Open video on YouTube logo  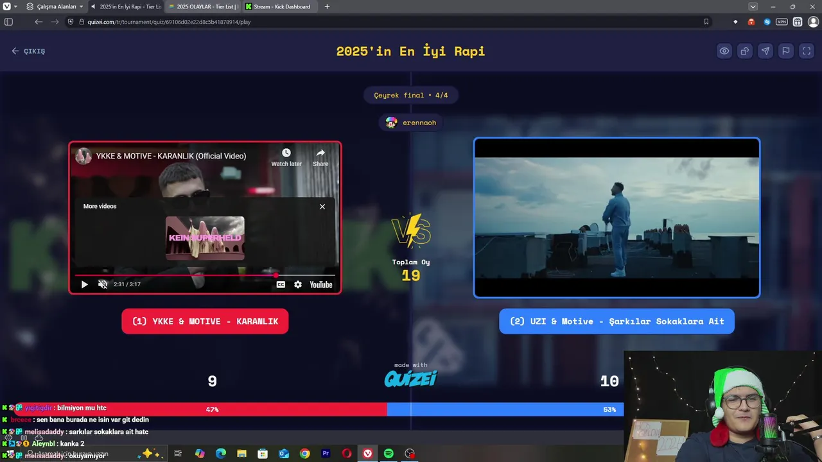(x=321, y=284)
